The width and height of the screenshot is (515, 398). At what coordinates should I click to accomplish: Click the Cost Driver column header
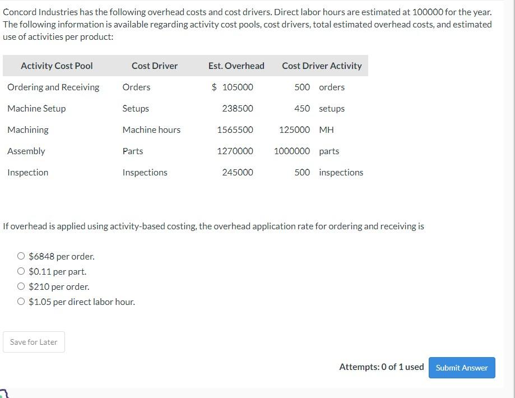click(x=154, y=66)
